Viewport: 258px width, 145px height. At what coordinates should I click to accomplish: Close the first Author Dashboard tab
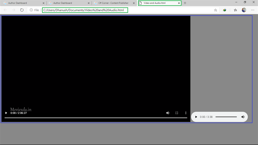coord(43,3)
